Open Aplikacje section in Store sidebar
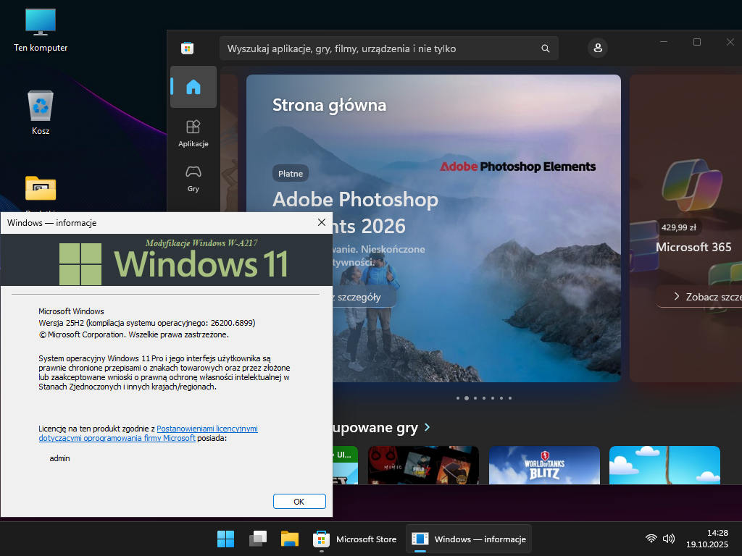Image resolution: width=742 pixels, height=556 pixels. pos(193,133)
